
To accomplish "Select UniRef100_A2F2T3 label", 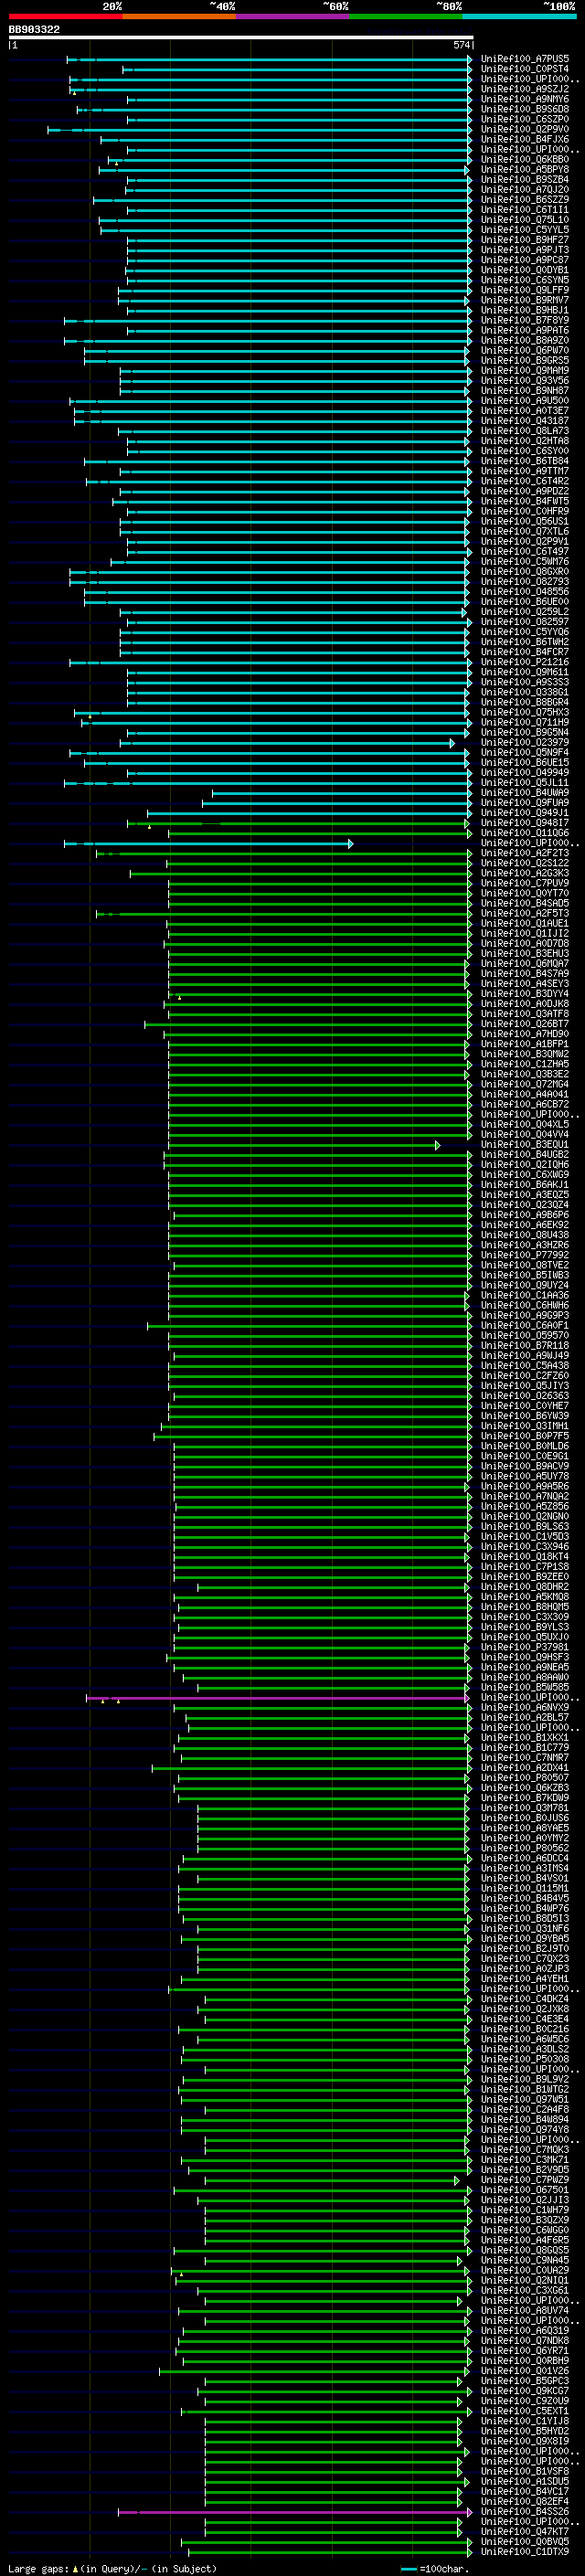I will pyautogui.click(x=525, y=853).
